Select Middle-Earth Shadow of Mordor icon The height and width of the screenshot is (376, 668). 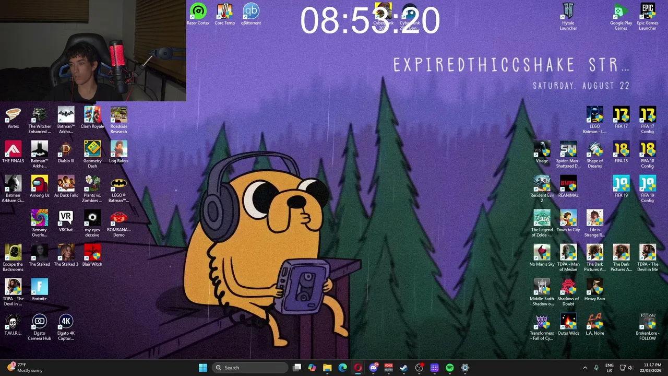tap(542, 292)
